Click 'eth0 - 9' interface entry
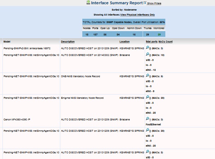The image size is (215, 159). tap(150, 91)
